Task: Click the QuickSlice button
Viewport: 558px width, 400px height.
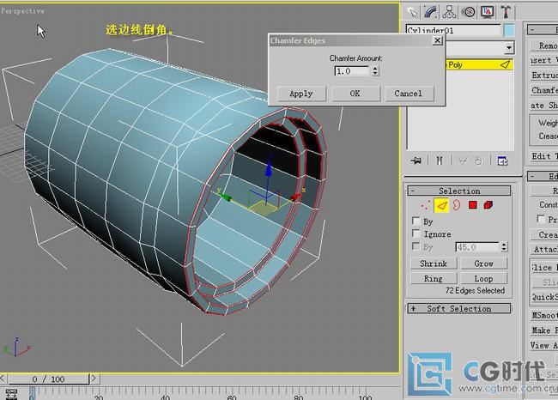Action: [544, 297]
